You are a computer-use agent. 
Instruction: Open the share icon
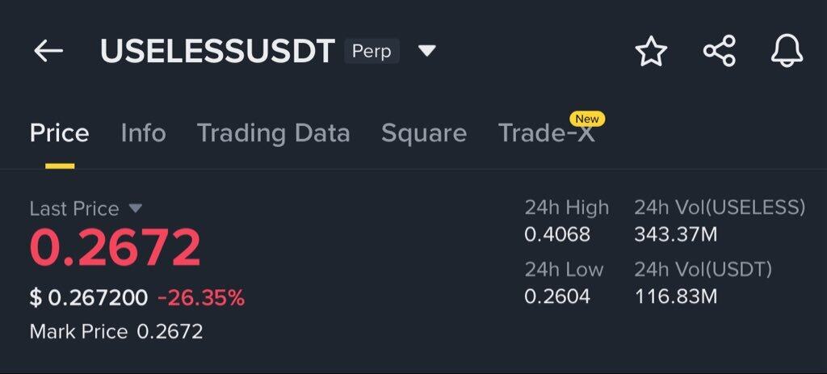point(719,52)
